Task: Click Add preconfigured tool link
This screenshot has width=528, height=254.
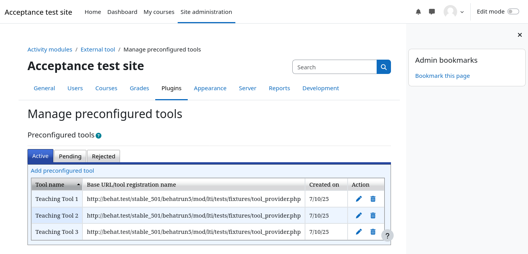Action: 62,171
